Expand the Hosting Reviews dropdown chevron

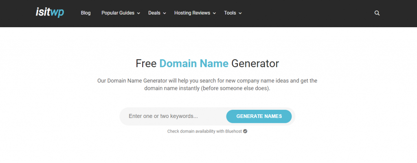coord(215,13)
